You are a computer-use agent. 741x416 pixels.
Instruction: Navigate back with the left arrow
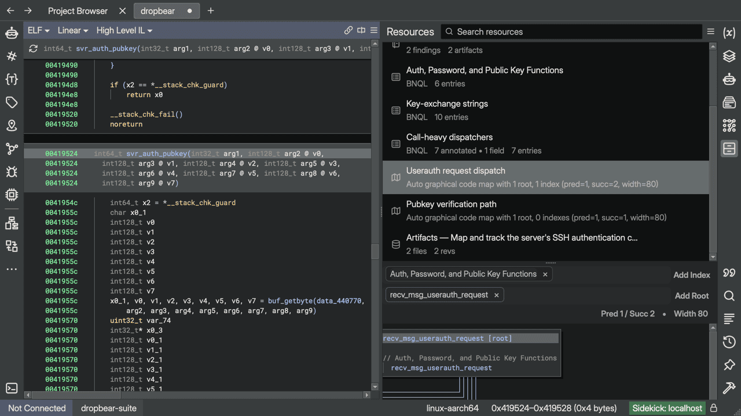[x=10, y=10]
